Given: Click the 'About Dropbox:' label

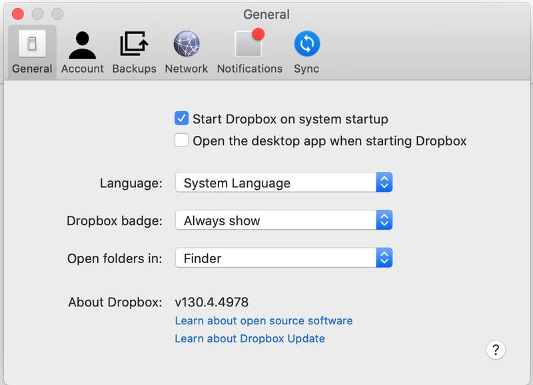Looking at the screenshot, I should [x=115, y=302].
